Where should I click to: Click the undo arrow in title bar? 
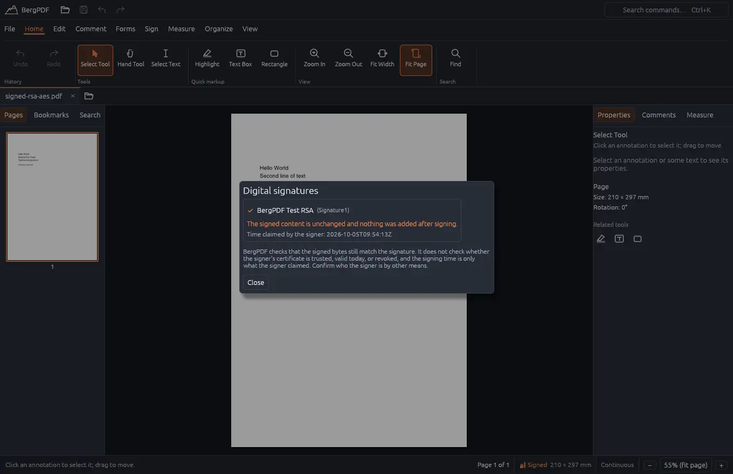(x=102, y=10)
